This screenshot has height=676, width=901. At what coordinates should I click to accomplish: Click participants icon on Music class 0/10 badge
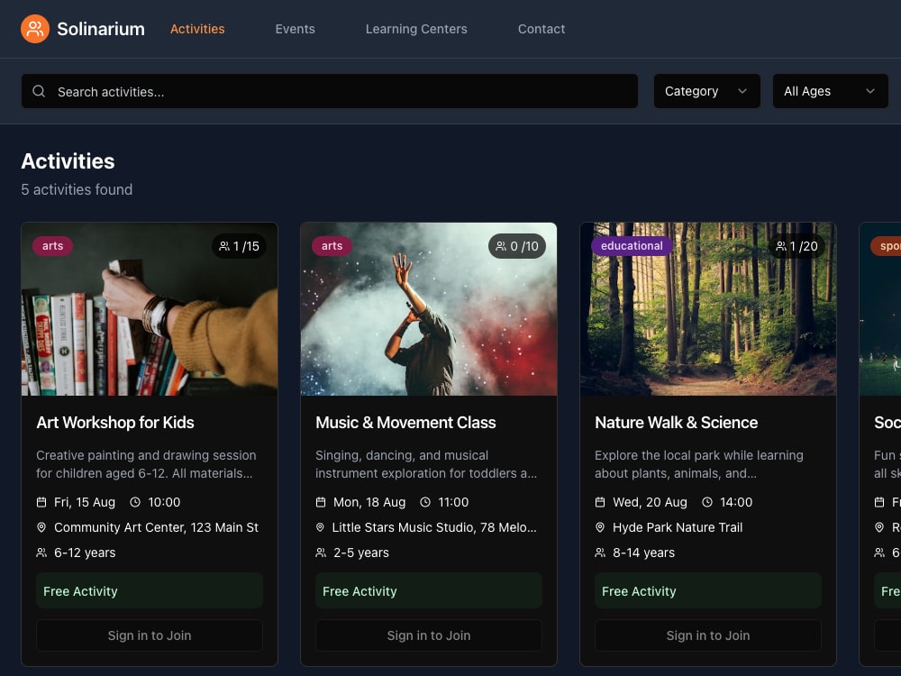click(501, 246)
